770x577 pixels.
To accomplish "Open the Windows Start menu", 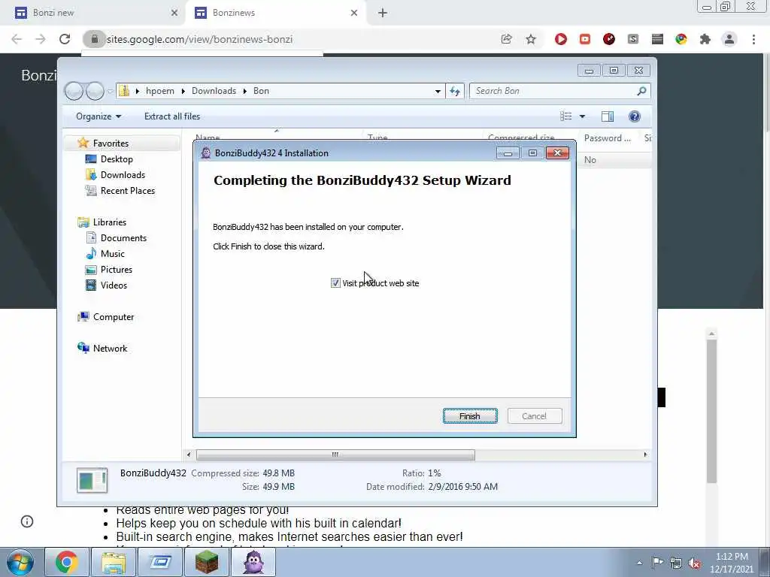I will (x=20, y=562).
